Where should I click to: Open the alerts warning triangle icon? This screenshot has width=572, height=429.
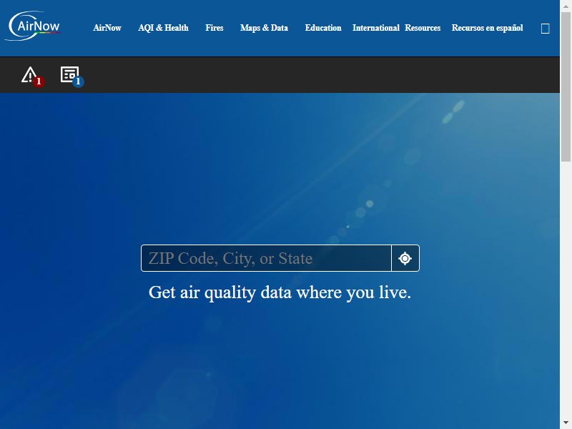pyautogui.click(x=29, y=75)
